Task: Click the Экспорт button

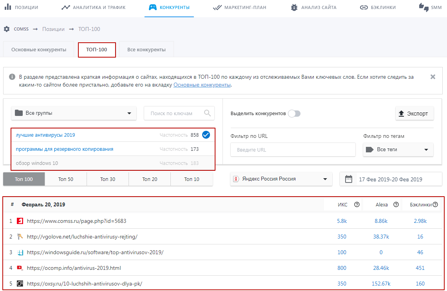Action: point(414,114)
